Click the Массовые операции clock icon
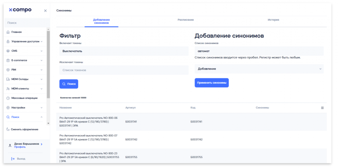Viewport: 338px width, 168px height. tap(8, 98)
